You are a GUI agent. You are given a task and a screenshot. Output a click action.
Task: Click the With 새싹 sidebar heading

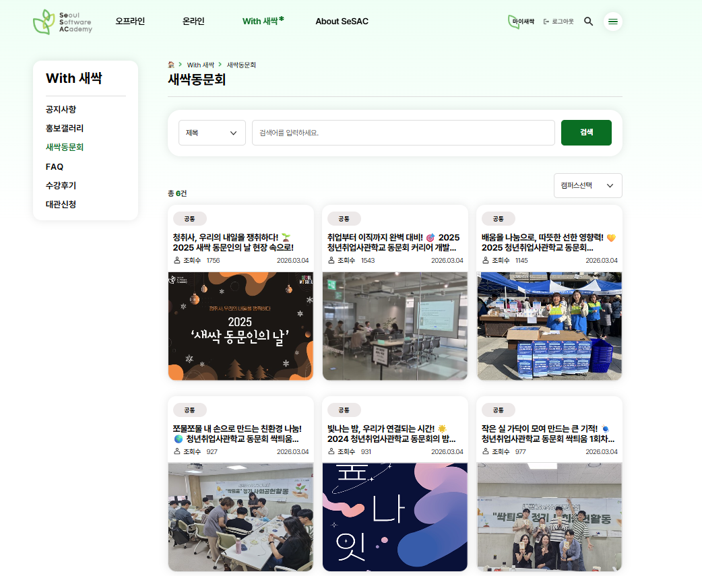coord(74,78)
